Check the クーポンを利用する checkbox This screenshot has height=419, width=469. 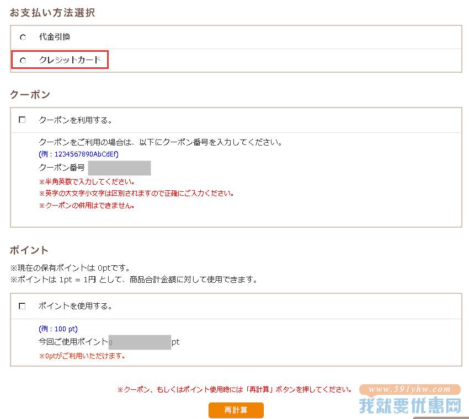click(x=22, y=120)
